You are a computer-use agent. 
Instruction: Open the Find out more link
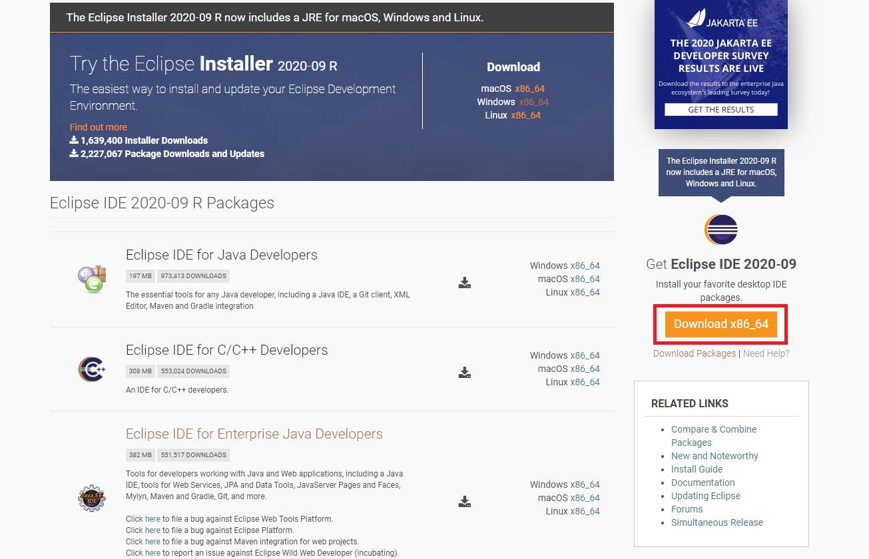(99, 127)
